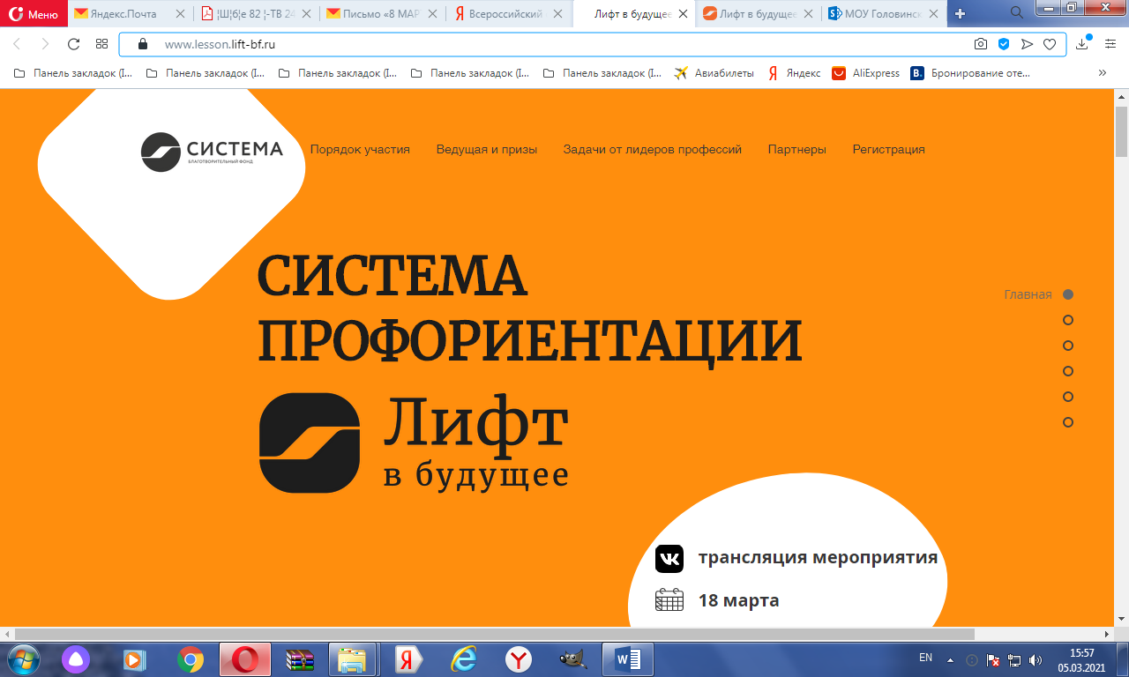The image size is (1129, 677).
Task: Select the filled Главная section dot
Action: pyautogui.click(x=1068, y=294)
